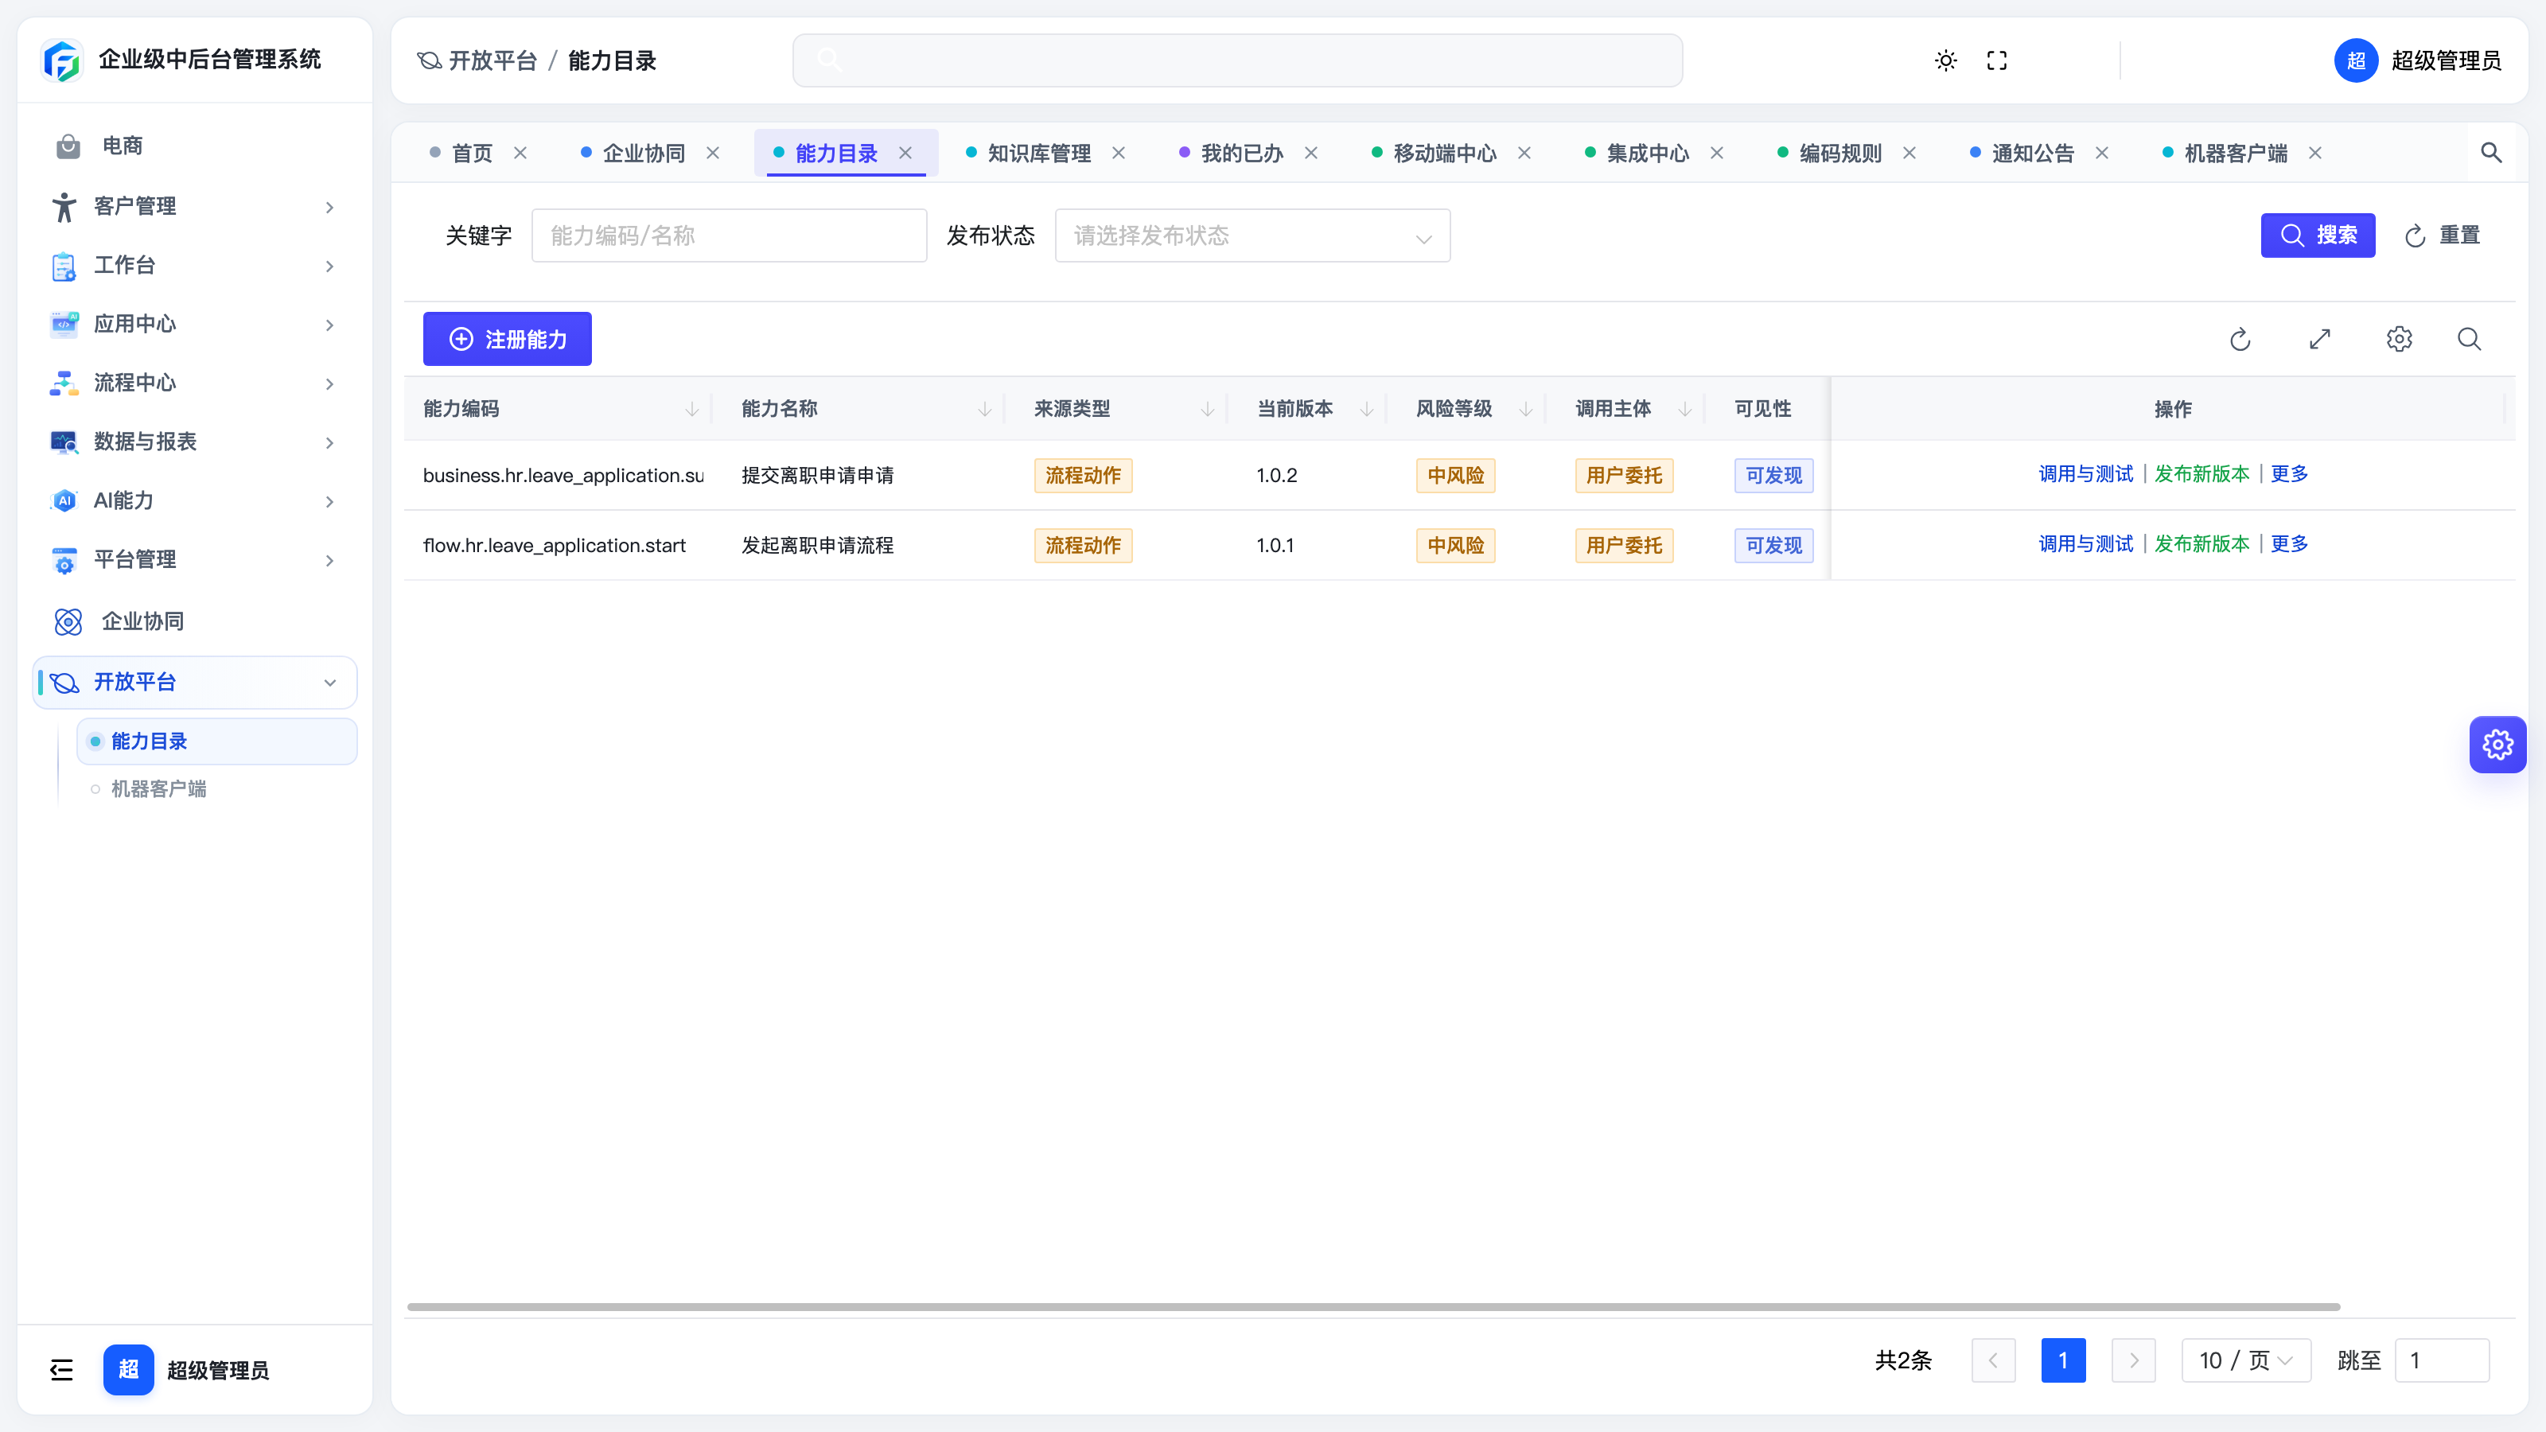
Task: Switch to 我的已办 tab
Action: [1241, 154]
